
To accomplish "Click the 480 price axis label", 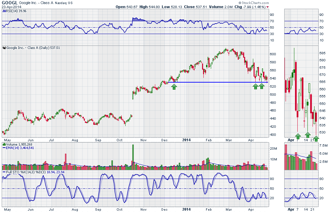I will [x=273, y=102].
